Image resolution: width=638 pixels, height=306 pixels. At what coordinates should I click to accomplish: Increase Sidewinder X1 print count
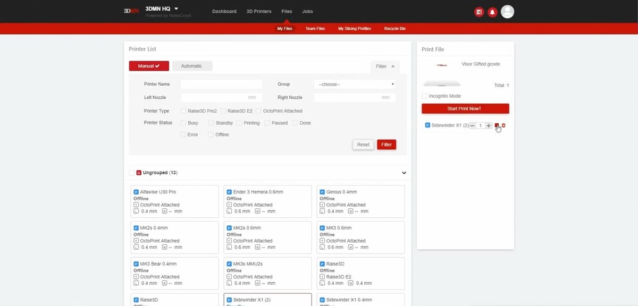(489, 125)
